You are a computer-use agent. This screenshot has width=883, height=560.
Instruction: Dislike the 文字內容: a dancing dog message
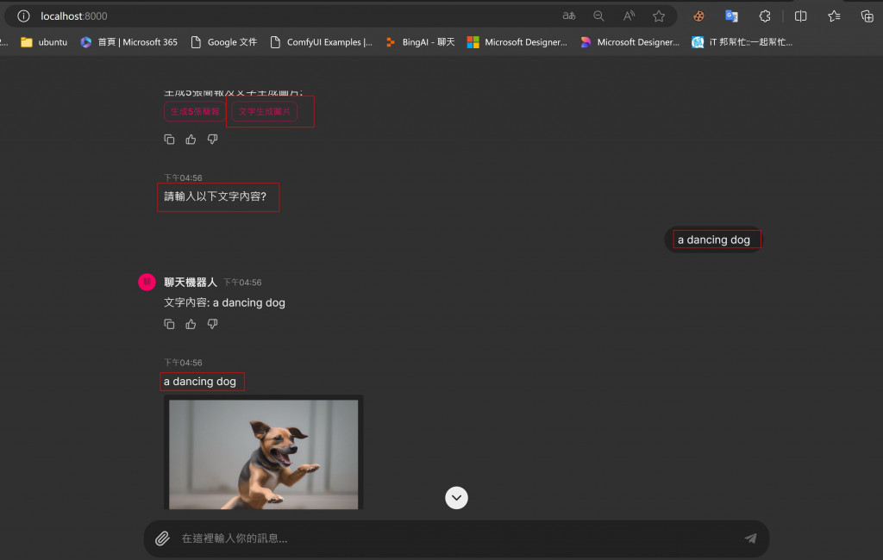click(212, 324)
